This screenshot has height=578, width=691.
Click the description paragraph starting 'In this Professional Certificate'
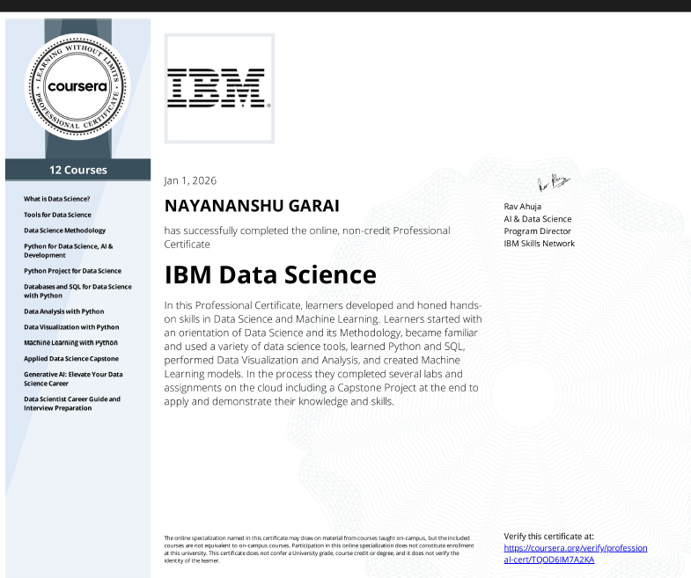(323, 354)
